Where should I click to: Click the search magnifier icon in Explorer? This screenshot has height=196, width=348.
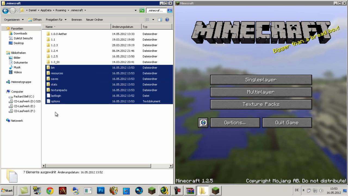(x=170, y=11)
